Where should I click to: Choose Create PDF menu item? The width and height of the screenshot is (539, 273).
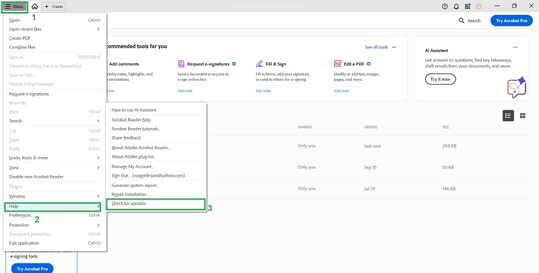(55, 38)
